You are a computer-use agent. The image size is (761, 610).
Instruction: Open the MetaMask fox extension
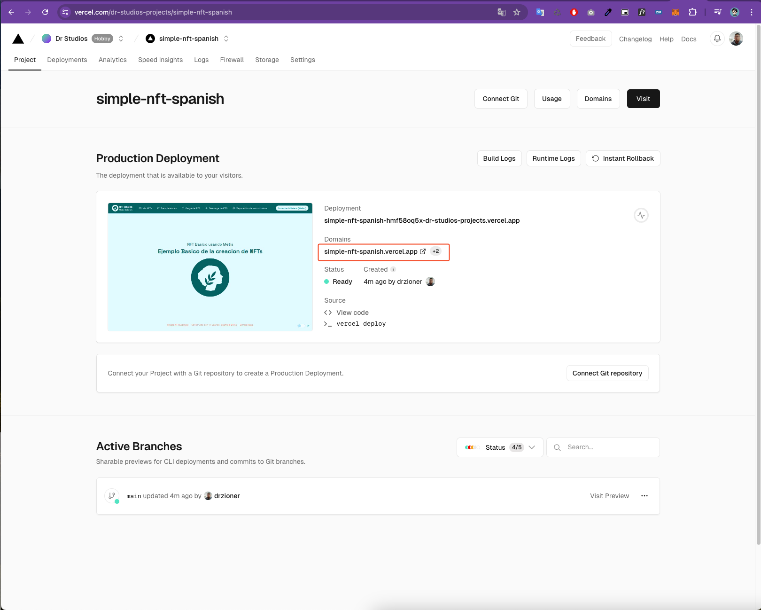[x=676, y=12]
